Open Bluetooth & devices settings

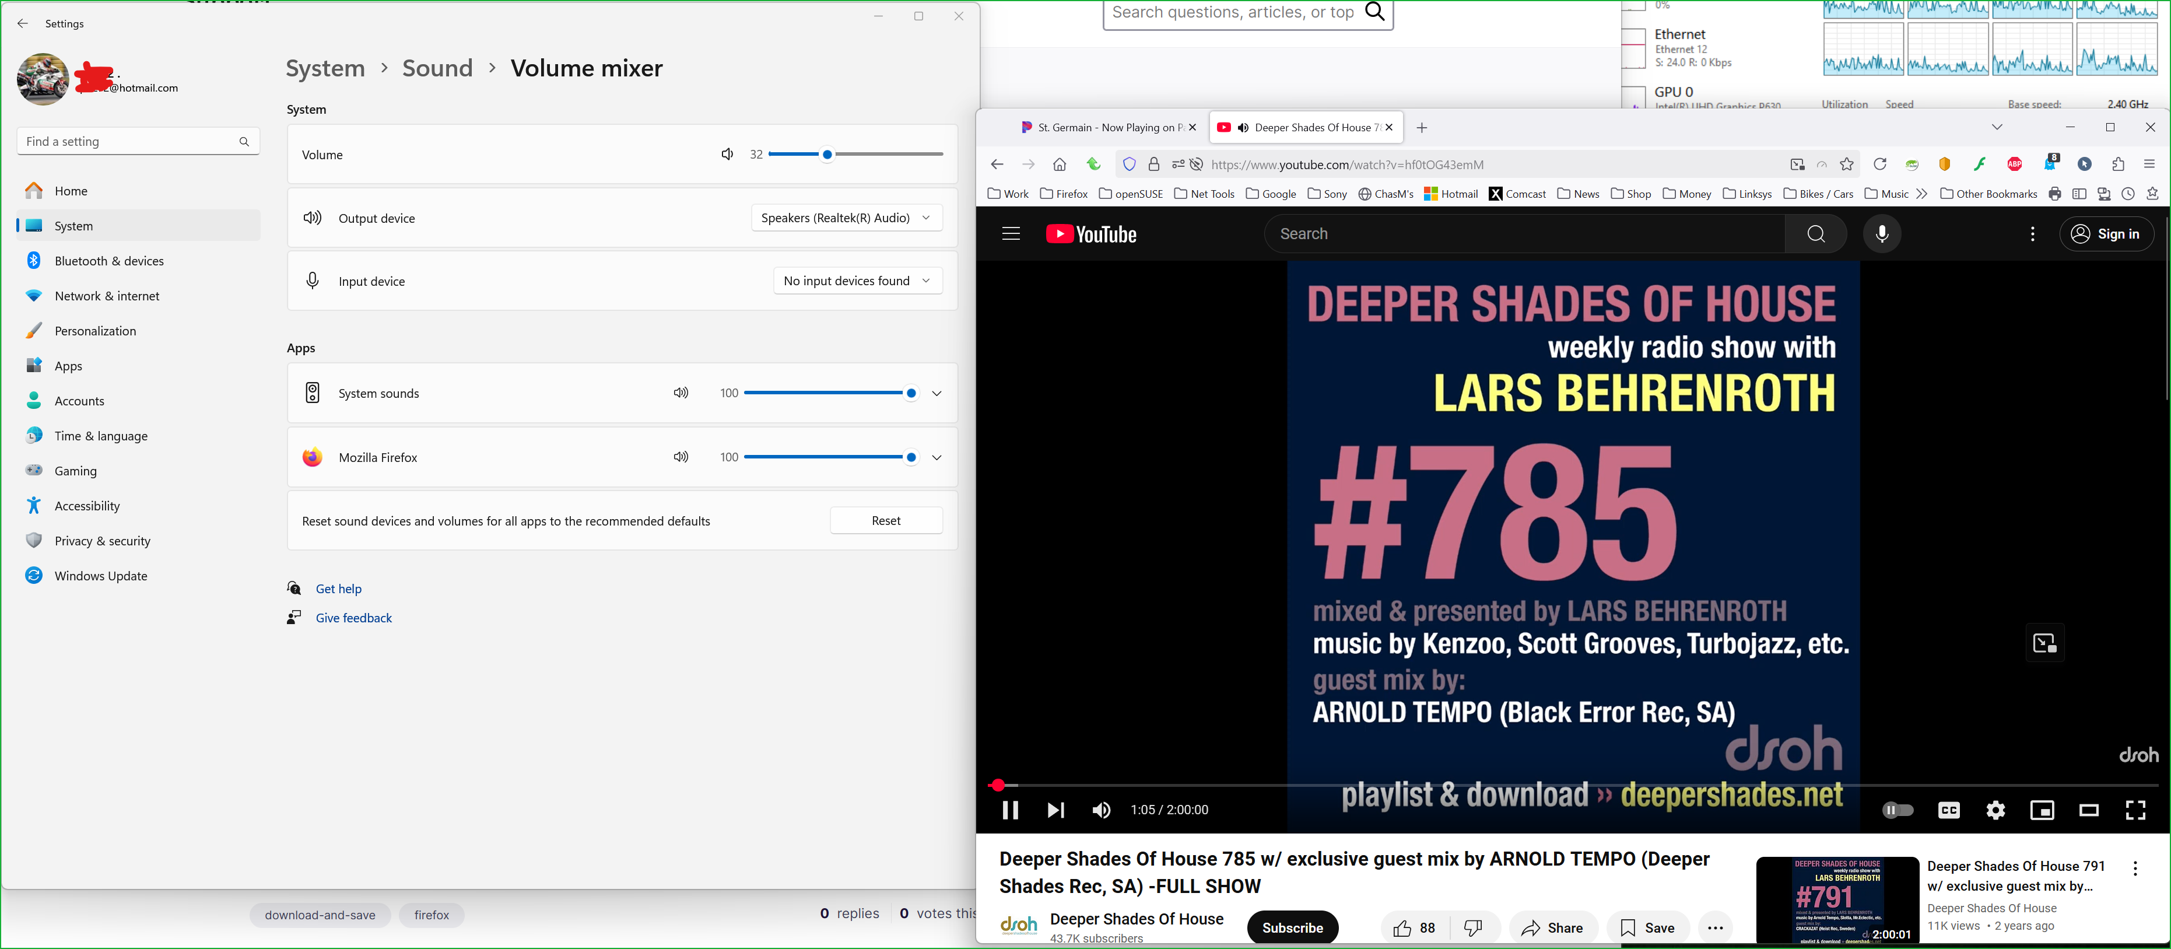click(x=139, y=260)
